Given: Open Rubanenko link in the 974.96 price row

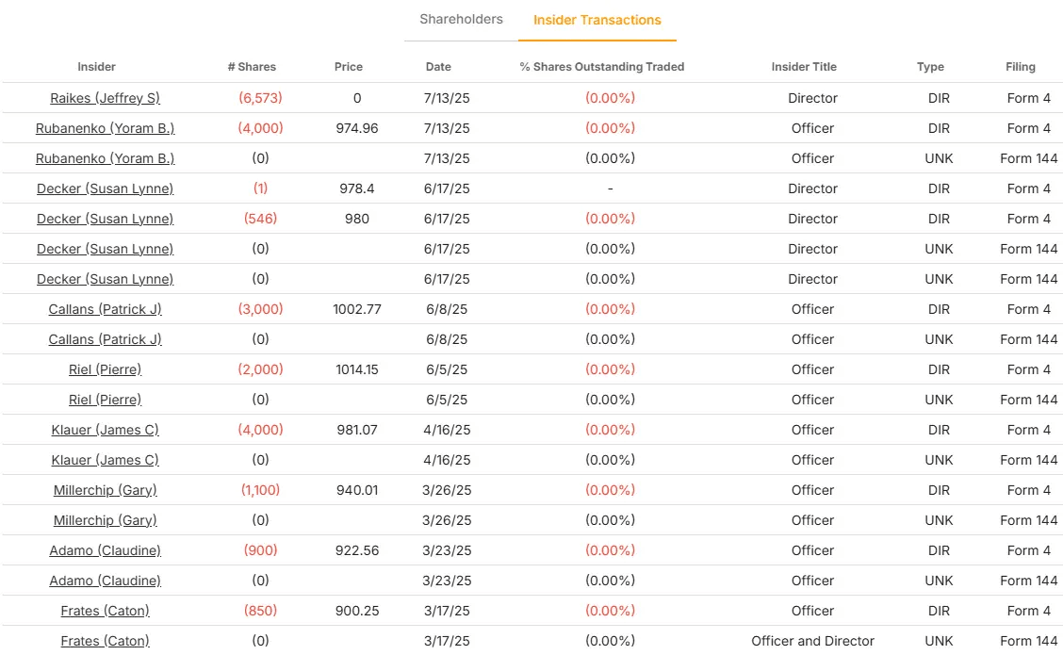Looking at the screenshot, I should coord(105,128).
